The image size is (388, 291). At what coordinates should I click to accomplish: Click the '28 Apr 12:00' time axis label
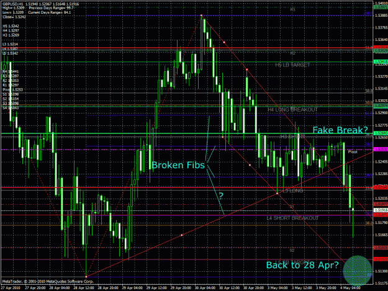(x=84, y=288)
